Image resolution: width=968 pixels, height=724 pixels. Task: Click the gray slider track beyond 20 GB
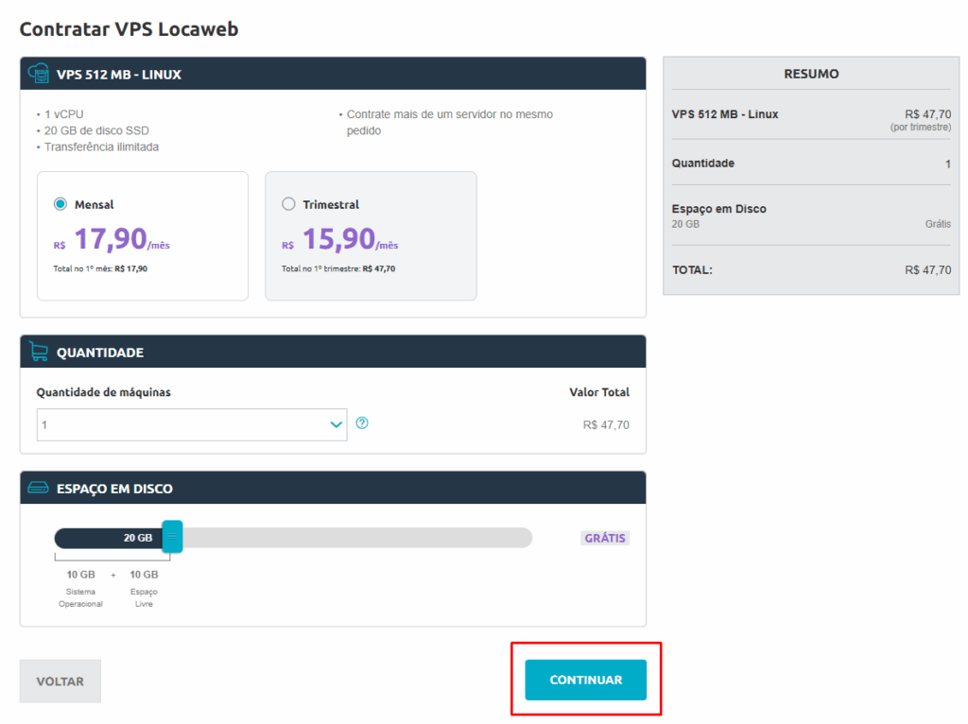tap(356, 538)
